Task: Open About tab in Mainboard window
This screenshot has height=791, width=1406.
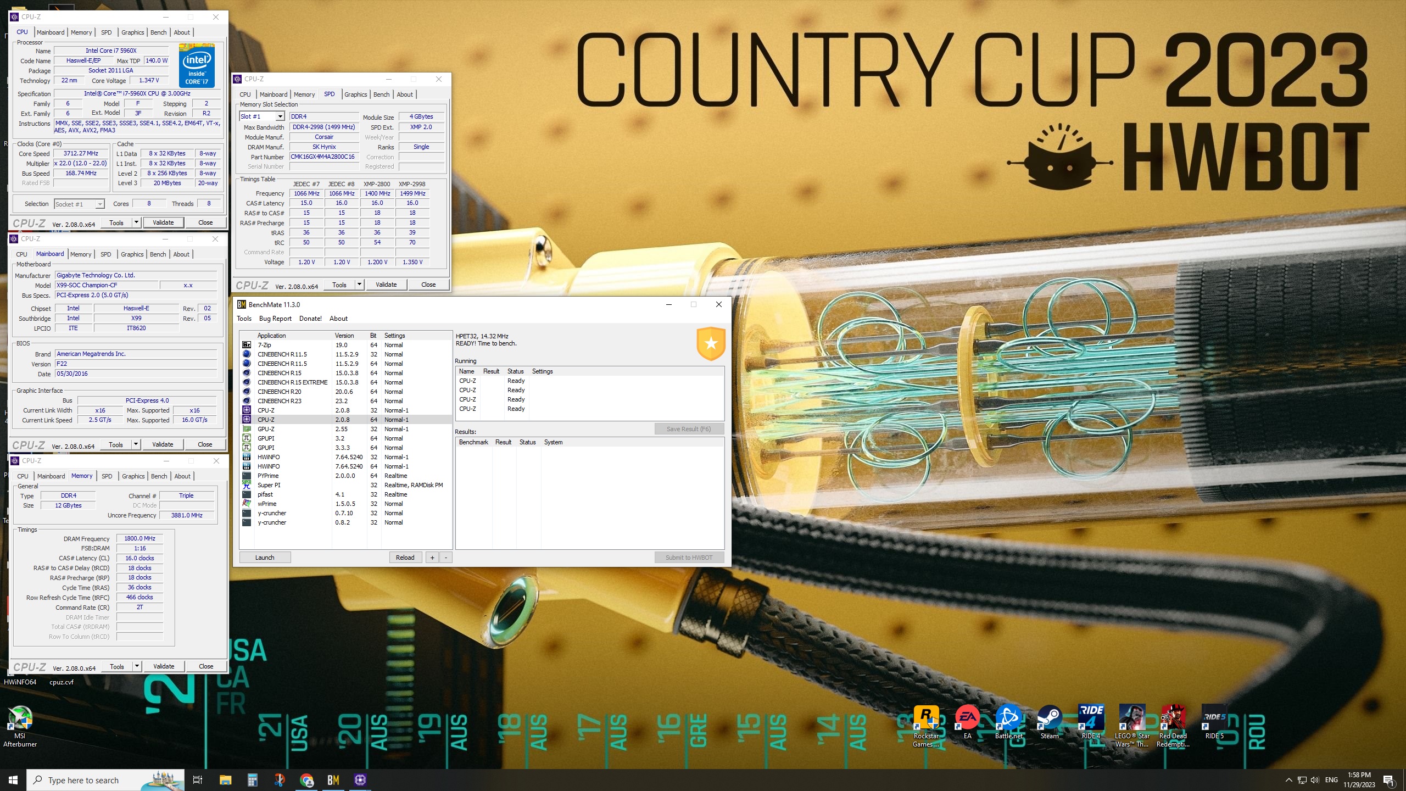Action: [181, 254]
